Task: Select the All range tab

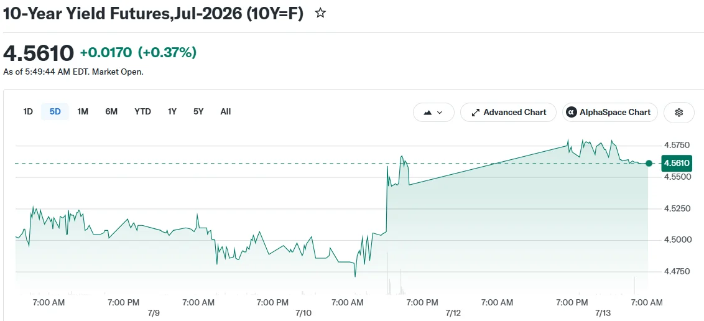Action: [226, 112]
